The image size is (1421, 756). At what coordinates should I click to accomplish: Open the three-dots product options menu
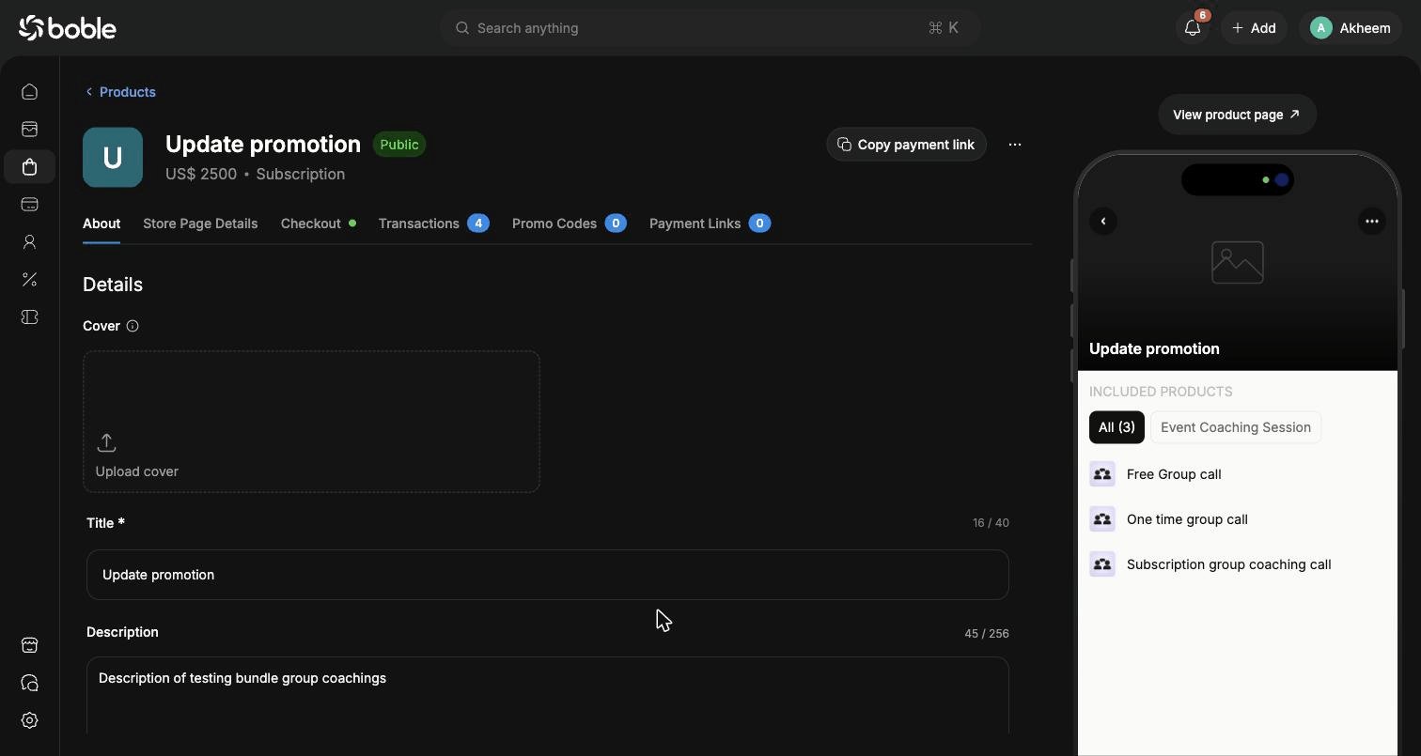pyautogui.click(x=1015, y=145)
